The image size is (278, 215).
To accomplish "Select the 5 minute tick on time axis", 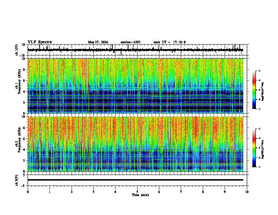I will click(137, 192).
